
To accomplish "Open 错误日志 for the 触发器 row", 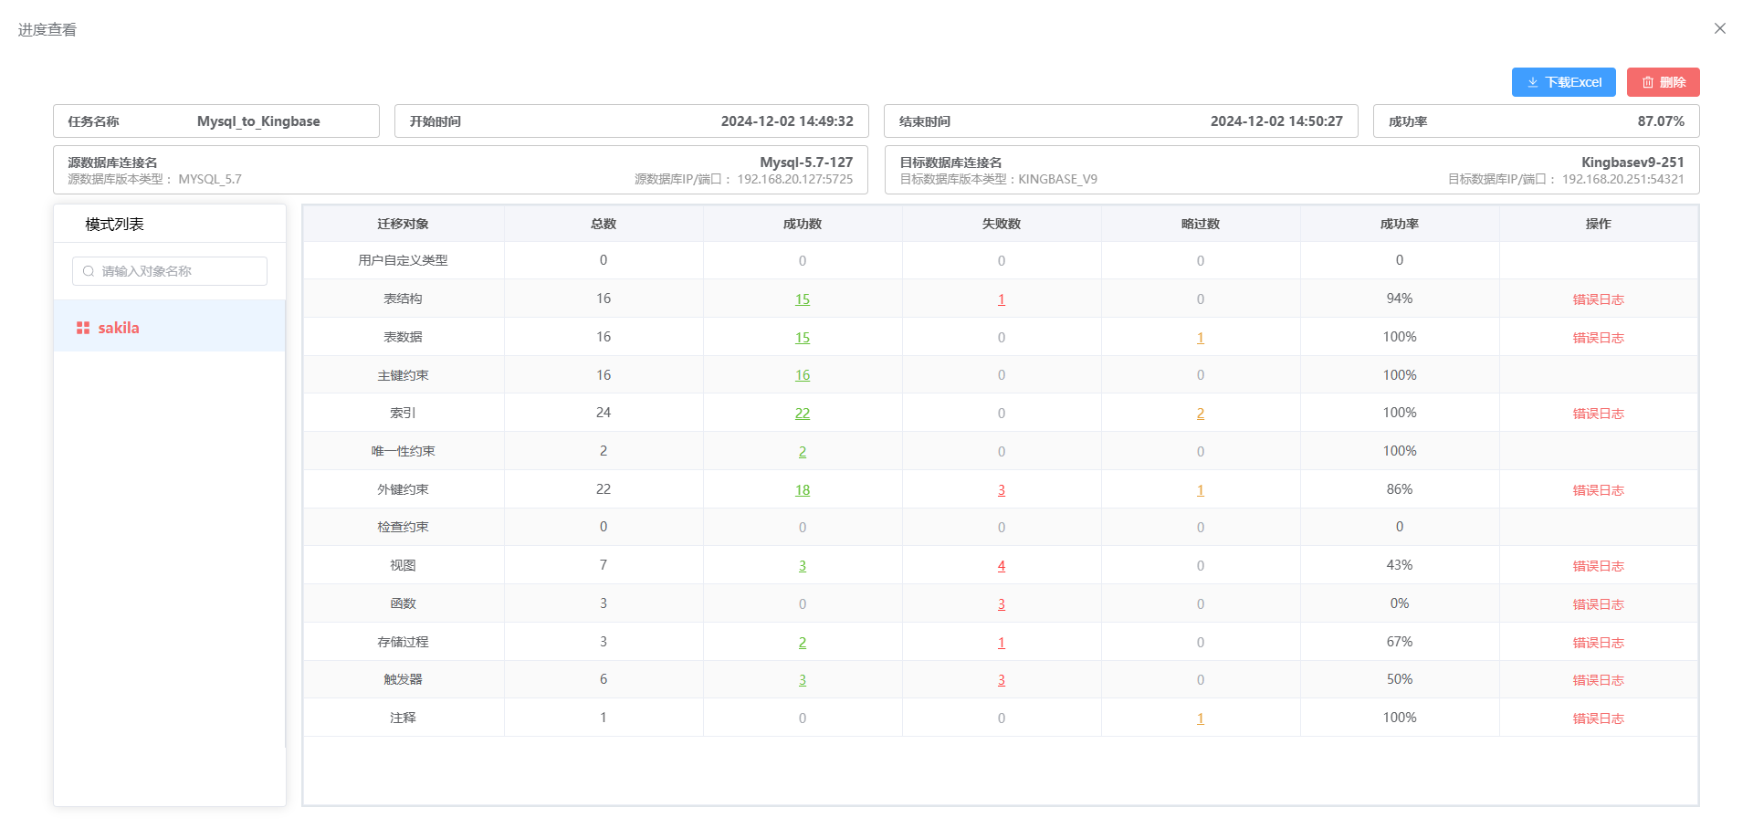I will (1598, 680).
